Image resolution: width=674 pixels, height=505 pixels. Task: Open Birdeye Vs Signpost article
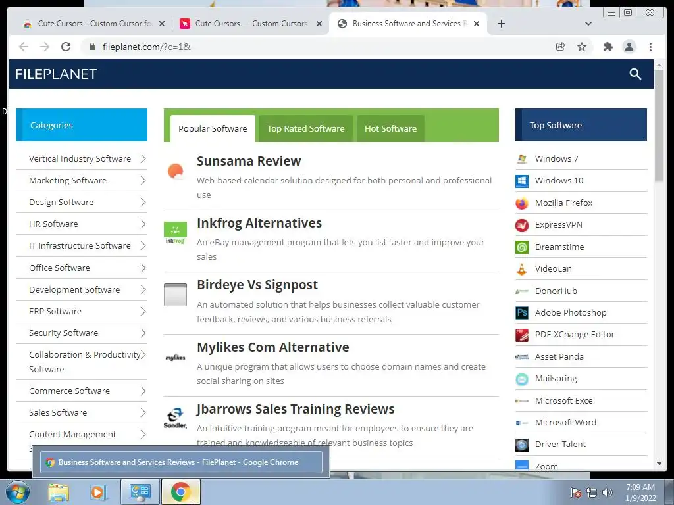tap(257, 285)
